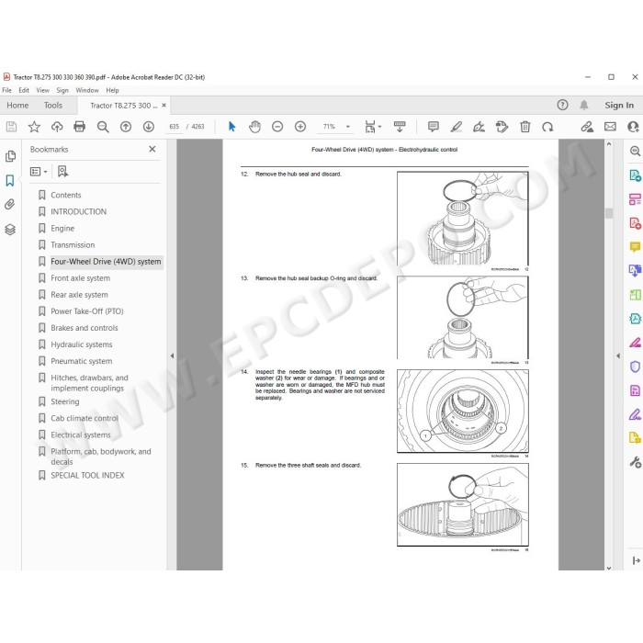The height and width of the screenshot is (643, 643).
Task: Jump to the Hydraulic systems bookmark
Action: [x=82, y=344]
